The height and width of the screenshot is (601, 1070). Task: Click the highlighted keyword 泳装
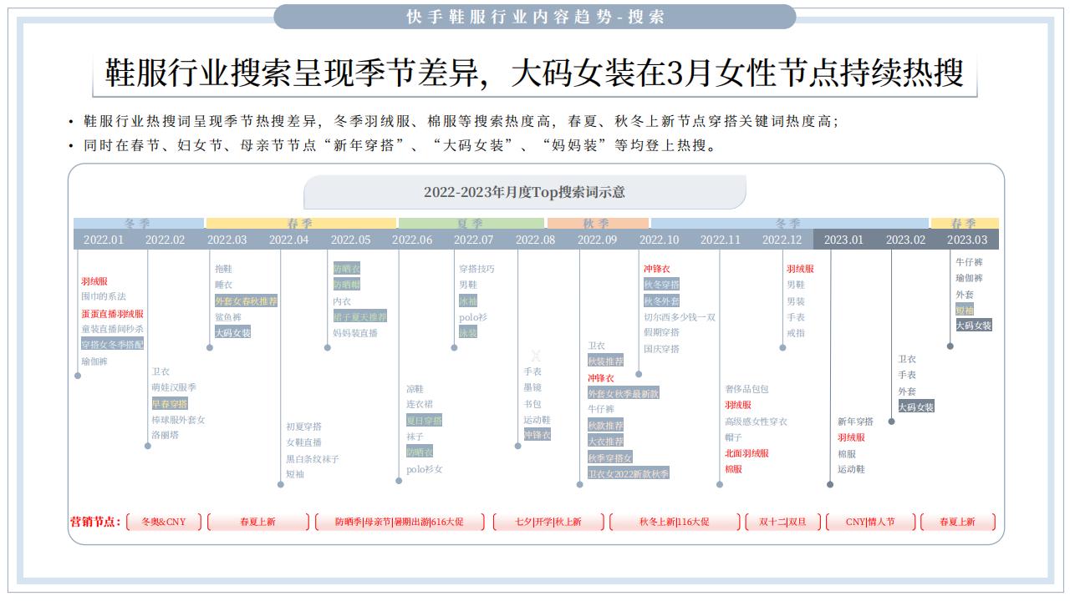click(468, 332)
